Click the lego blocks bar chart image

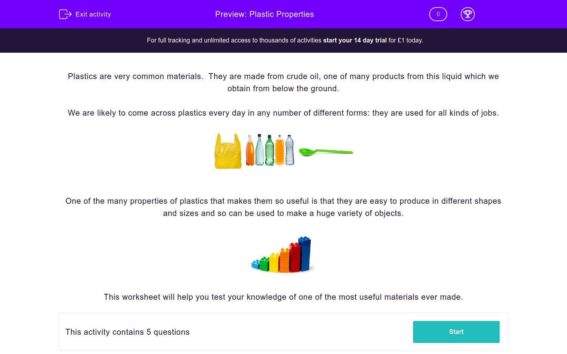[x=282, y=255]
